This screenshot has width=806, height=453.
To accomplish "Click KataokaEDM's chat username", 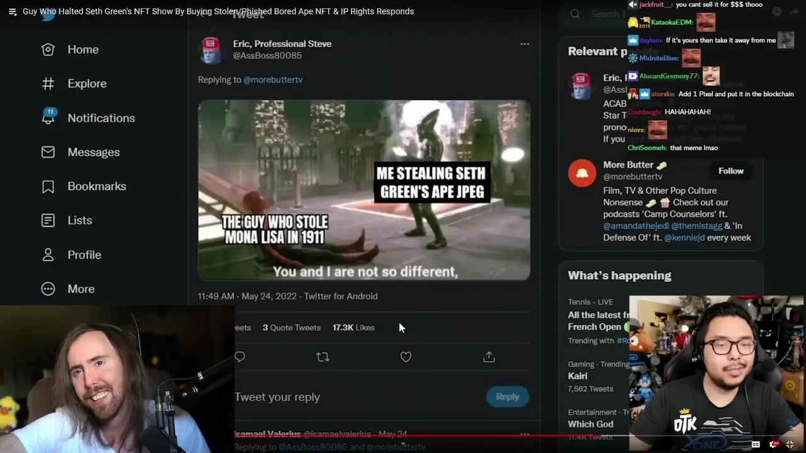I will click(672, 22).
